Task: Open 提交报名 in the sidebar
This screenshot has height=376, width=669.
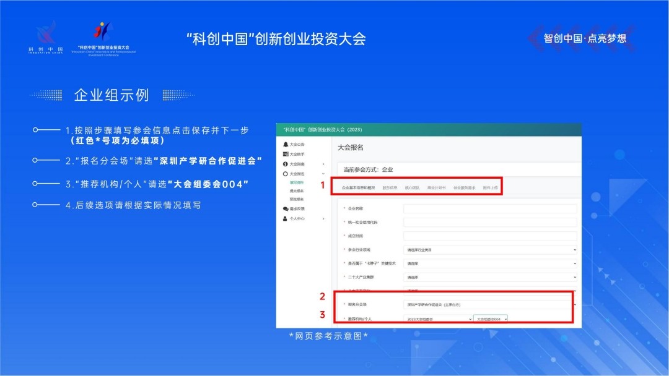Action: (x=297, y=191)
